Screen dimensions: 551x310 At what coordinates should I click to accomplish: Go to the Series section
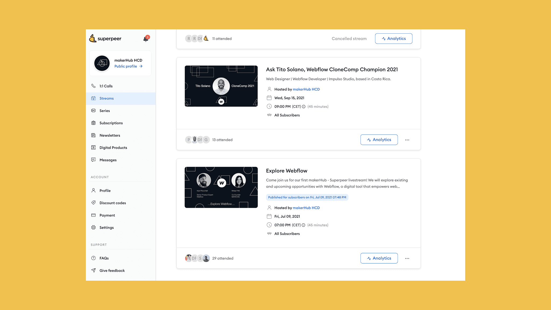click(x=105, y=111)
